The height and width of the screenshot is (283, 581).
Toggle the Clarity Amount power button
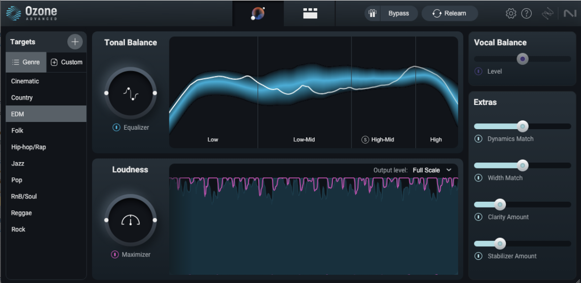(478, 217)
